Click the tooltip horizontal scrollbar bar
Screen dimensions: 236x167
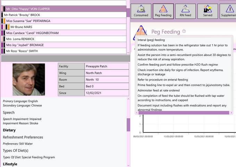184,113
